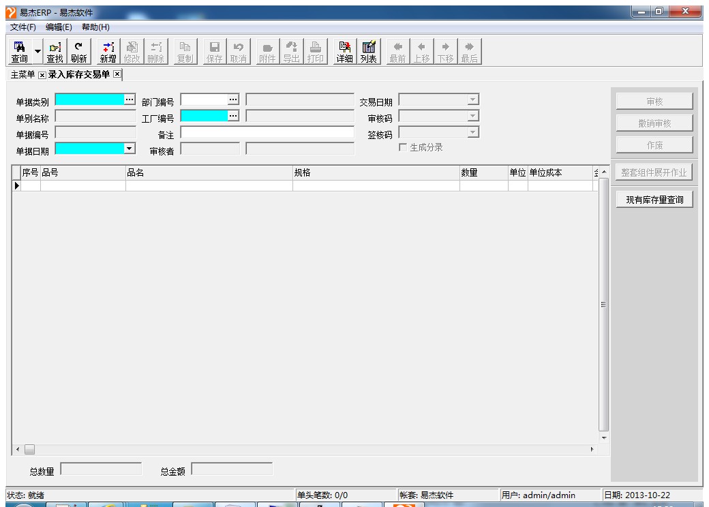Click the 查找 (Find) toolbar icon
Screen dimensions: 709x507
pyautogui.click(x=55, y=51)
